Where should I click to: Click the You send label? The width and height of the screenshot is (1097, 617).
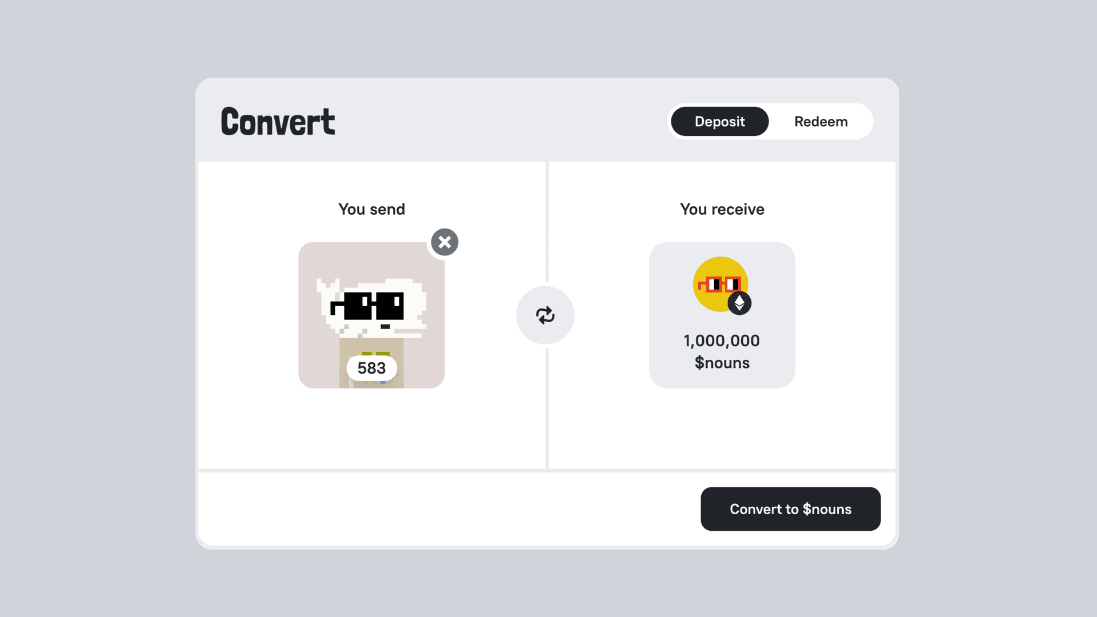point(371,209)
